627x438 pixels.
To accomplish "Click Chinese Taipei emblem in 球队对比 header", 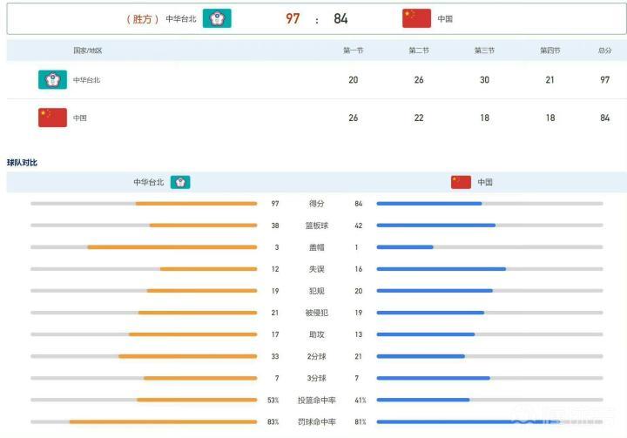I will 180,182.
